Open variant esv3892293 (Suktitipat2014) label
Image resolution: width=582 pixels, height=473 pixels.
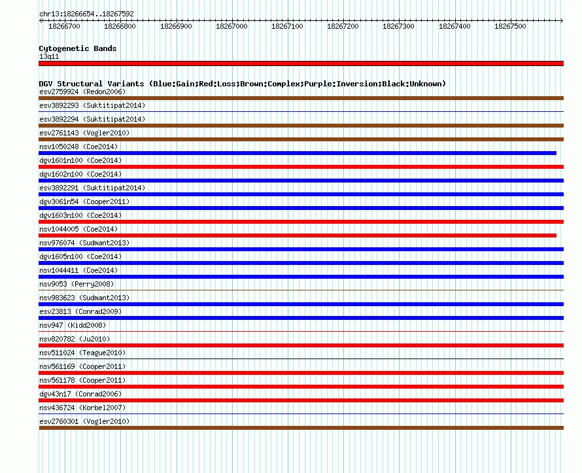coord(92,105)
